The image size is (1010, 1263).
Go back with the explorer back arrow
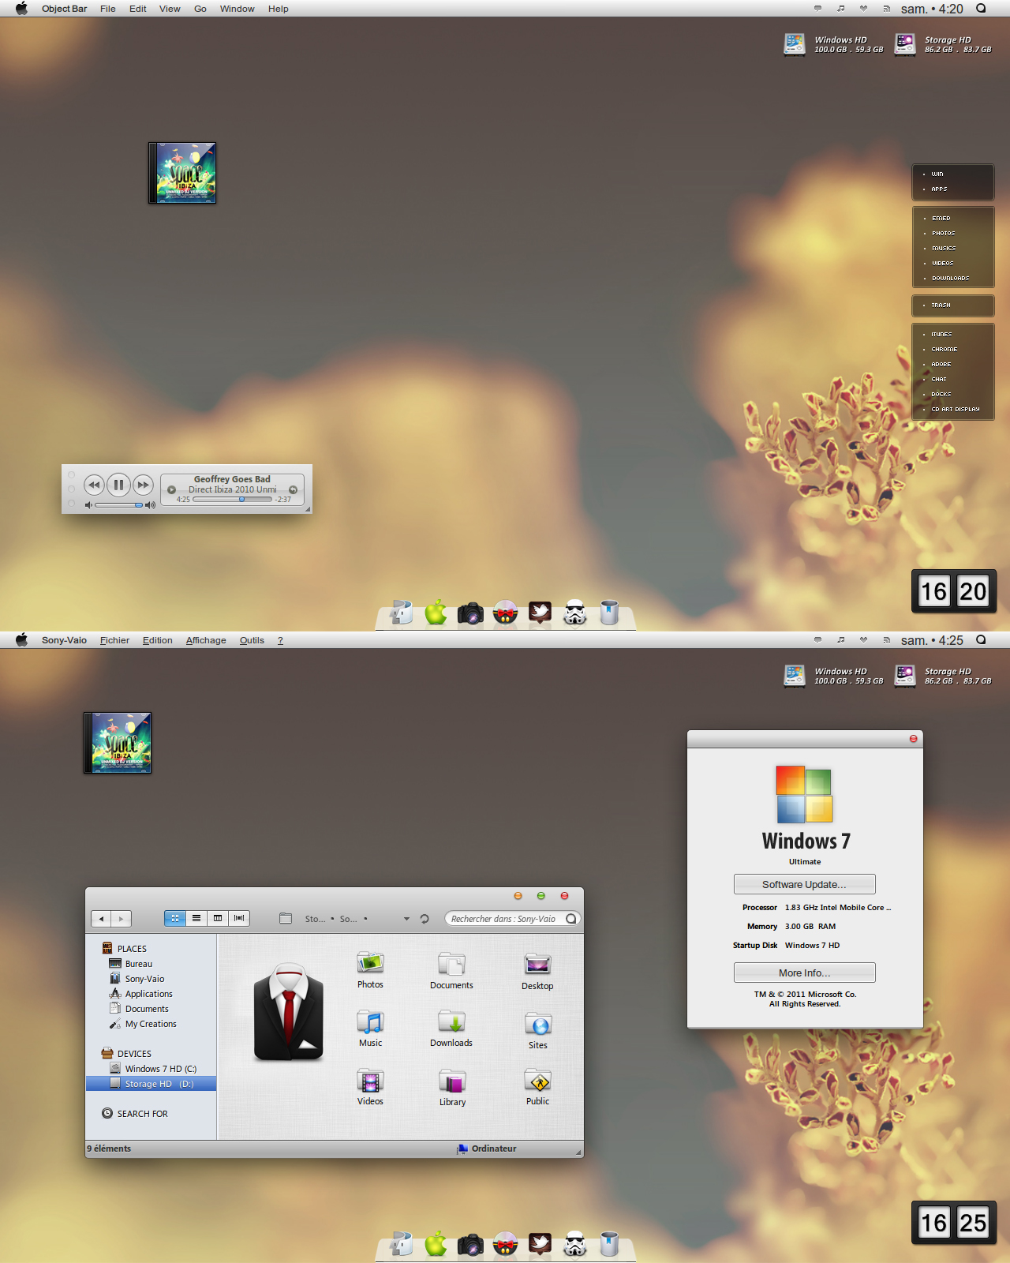tap(101, 918)
